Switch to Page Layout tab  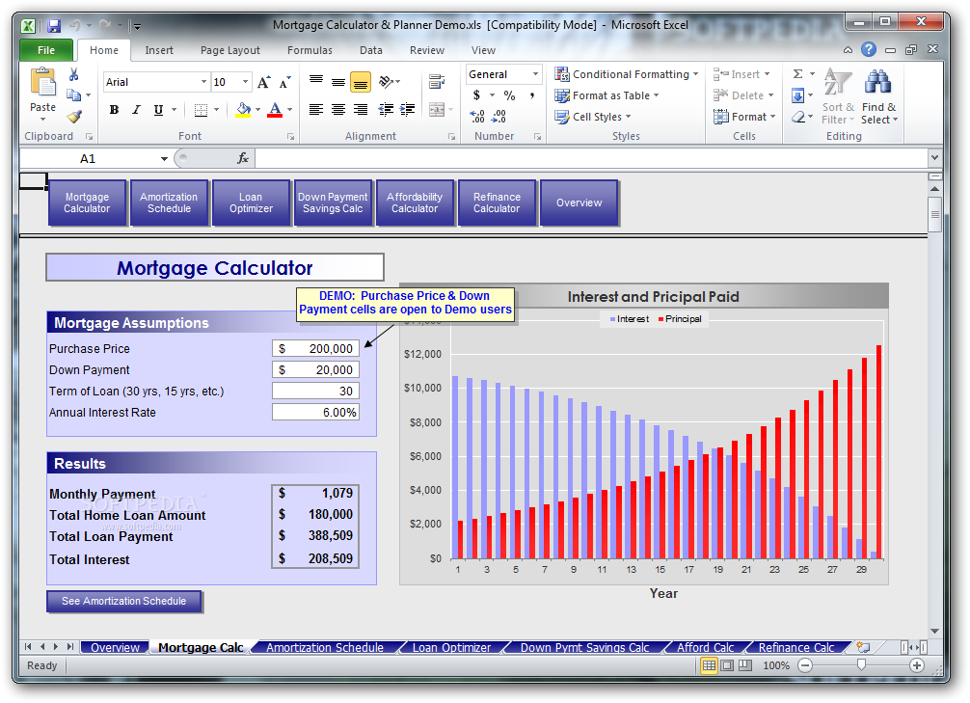point(230,50)
